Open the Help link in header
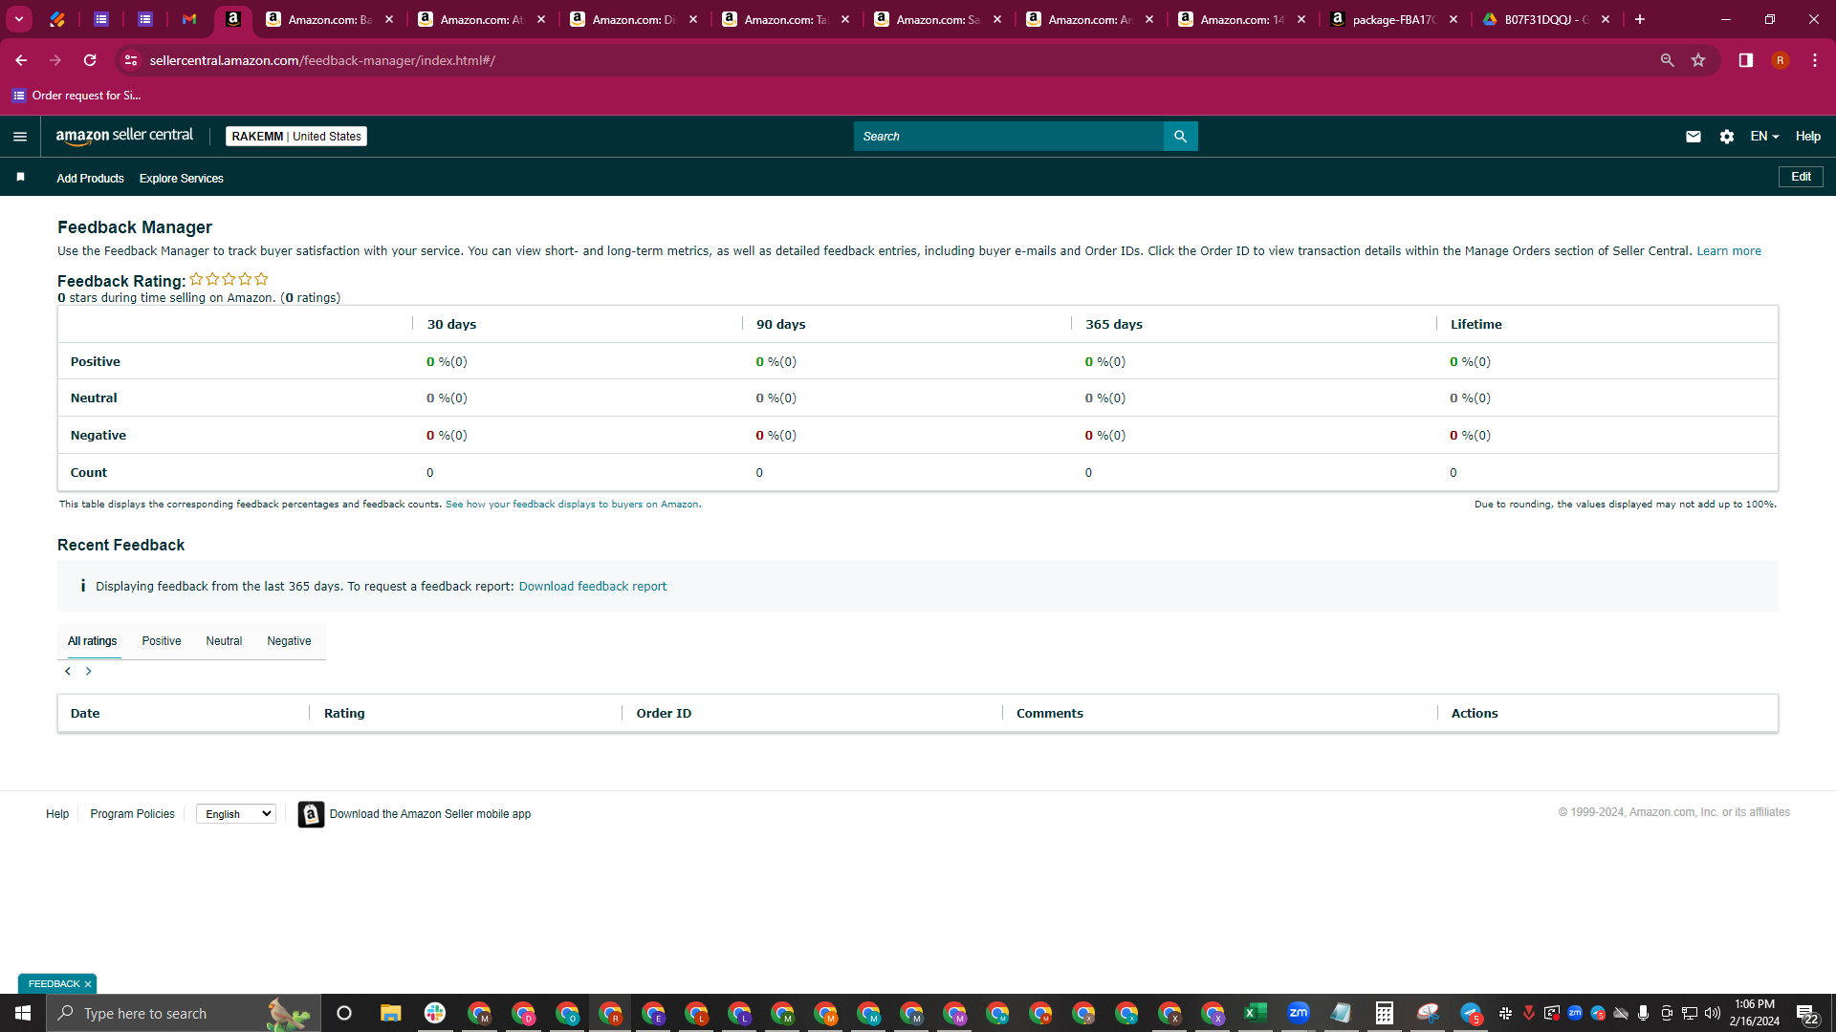The height and width of the screenshot is (1032, 1836). pos(1807,137)
